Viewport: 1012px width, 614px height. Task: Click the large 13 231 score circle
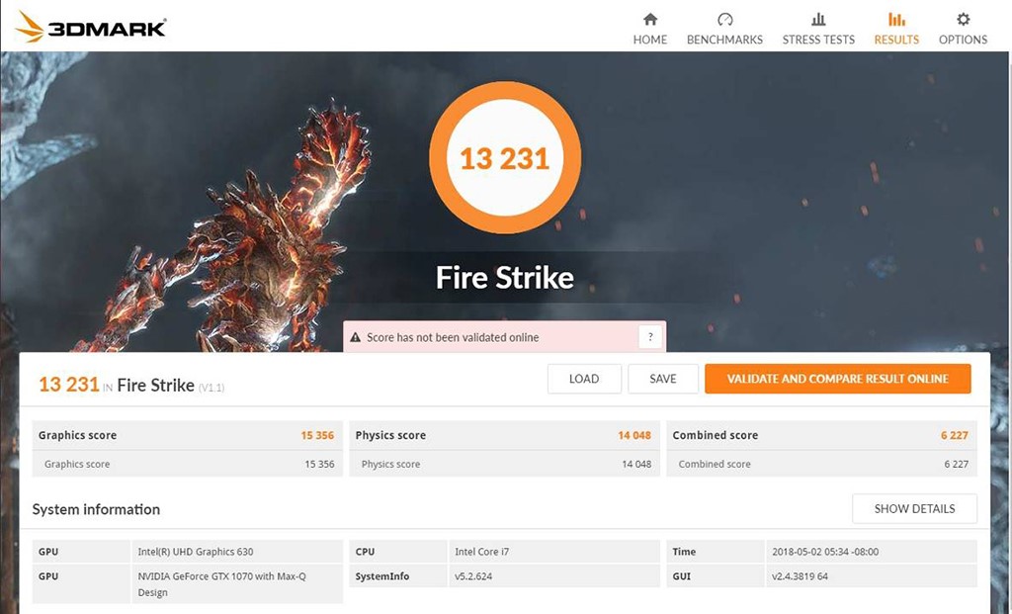pyautogui.click(x=505, y=158)
